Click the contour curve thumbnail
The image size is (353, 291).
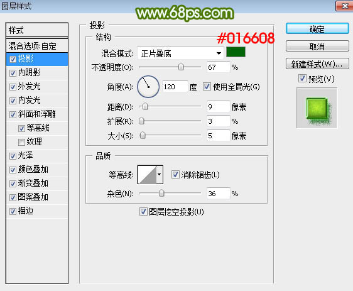tap(147, 175)
